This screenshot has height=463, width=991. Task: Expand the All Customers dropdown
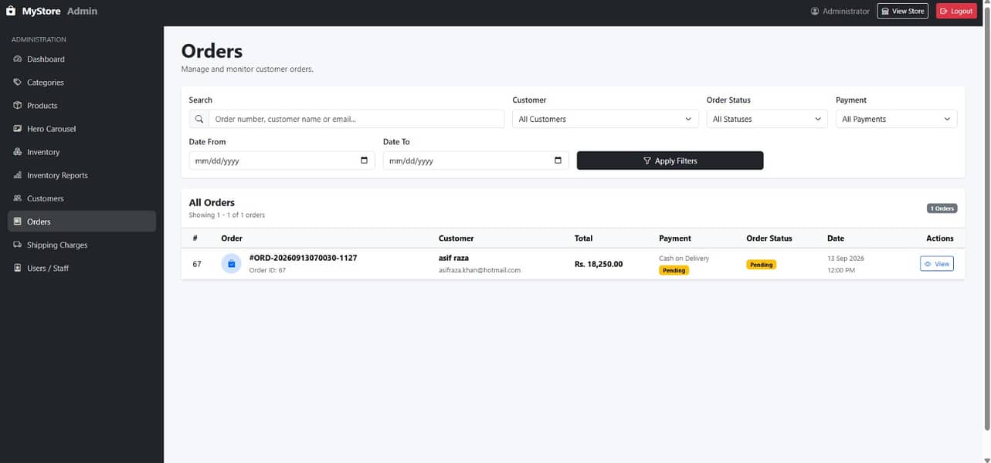[606, 119]
